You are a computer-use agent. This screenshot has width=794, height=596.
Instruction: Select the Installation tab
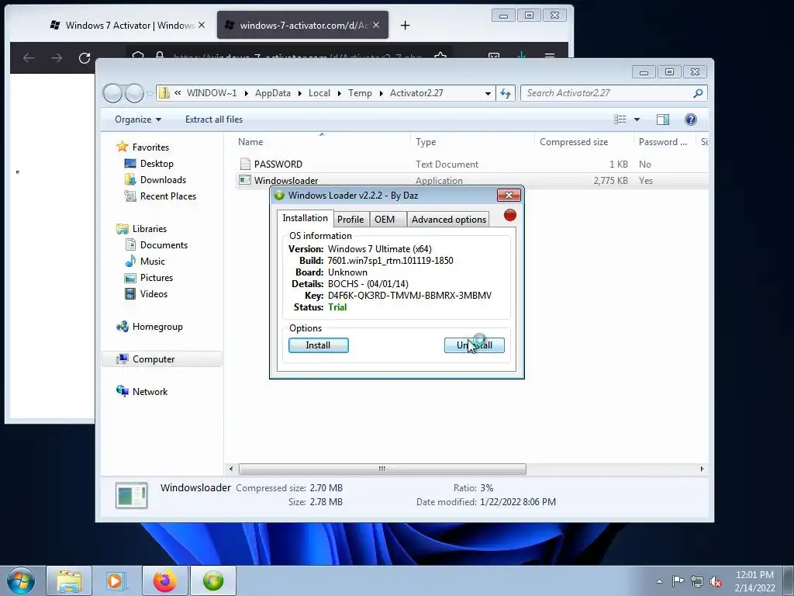[305, 218]
